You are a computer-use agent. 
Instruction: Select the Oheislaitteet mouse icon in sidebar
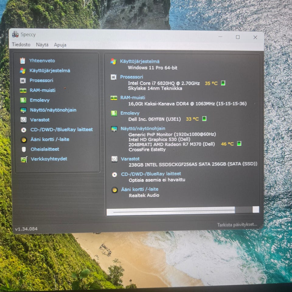coord(24,149)
